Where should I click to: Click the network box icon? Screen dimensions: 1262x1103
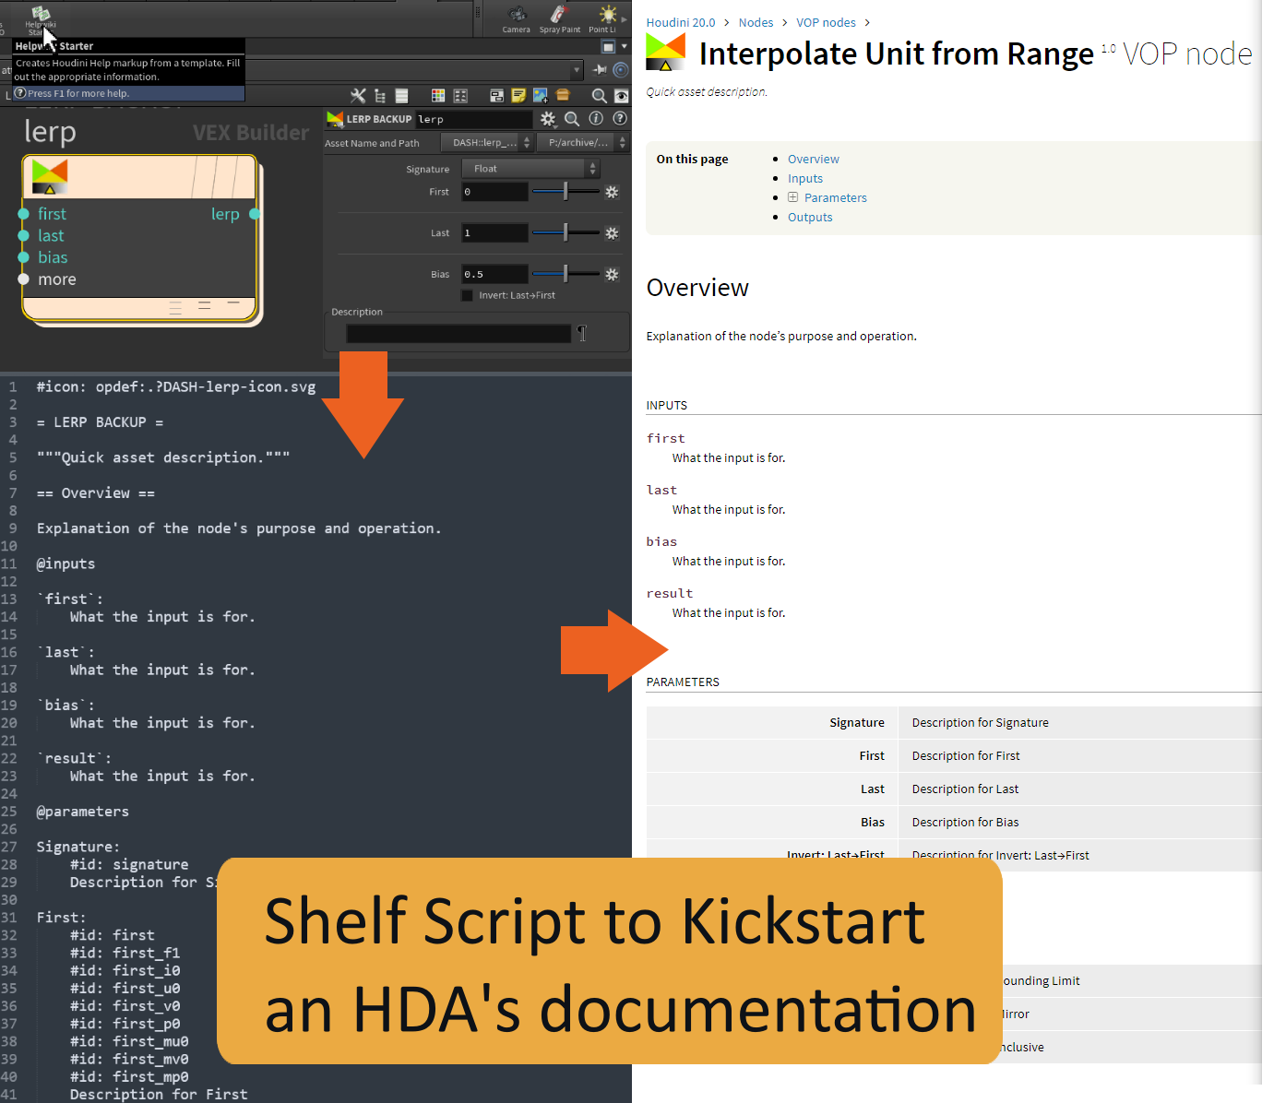click(x=496, y=95)
